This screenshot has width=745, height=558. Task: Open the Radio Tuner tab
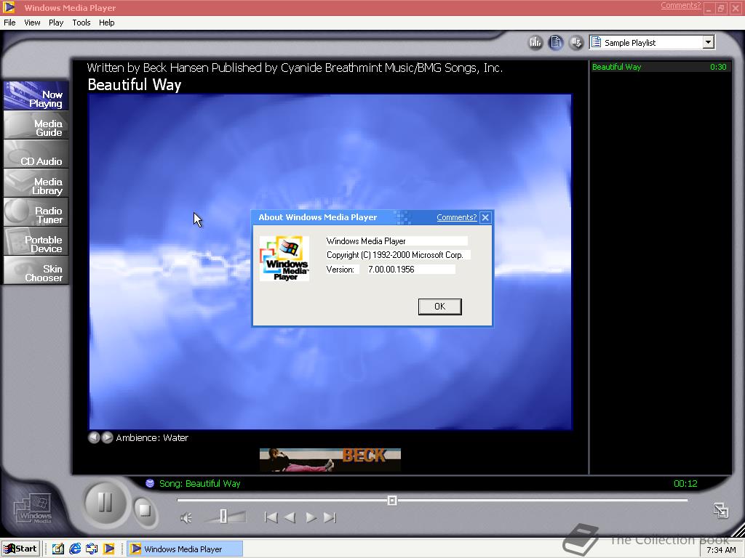coord(36,212)
